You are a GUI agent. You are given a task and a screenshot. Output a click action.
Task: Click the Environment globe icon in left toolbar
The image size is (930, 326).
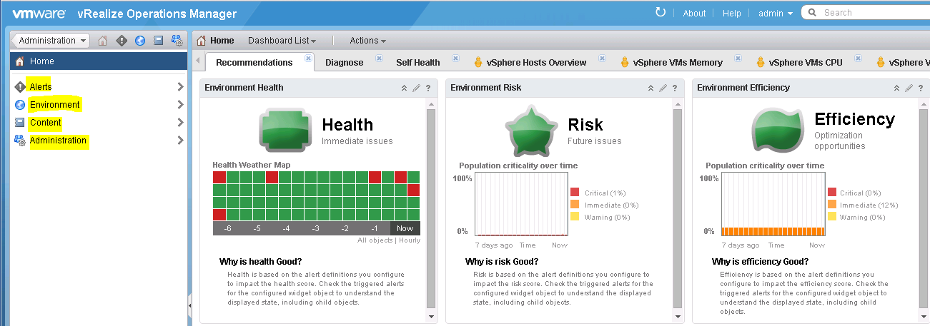pos(140,41)
